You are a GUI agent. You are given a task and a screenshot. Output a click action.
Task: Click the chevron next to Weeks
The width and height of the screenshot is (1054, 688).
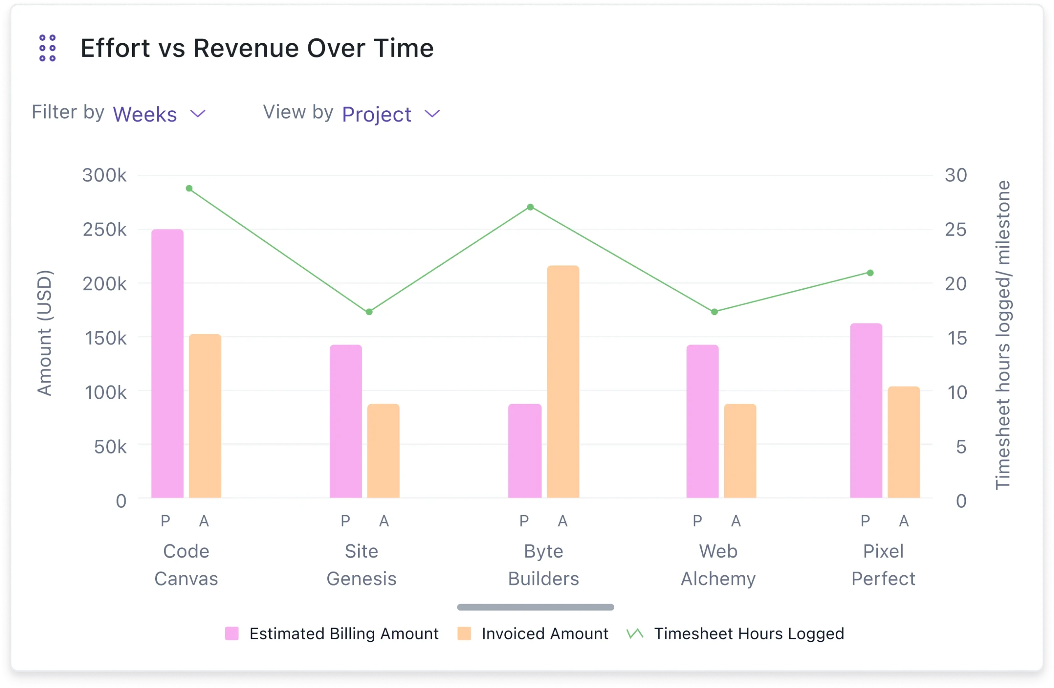(x=198, y=114)
